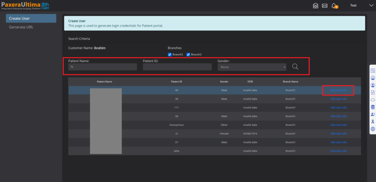Click the magnifying glass search icon
Image resolution: width=376 pixels, height=182 pixels.
click(295, 67)
